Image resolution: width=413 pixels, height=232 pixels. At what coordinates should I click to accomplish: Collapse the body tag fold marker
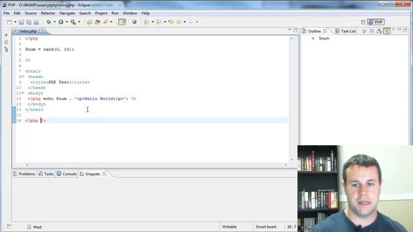(x=23, y=93)
